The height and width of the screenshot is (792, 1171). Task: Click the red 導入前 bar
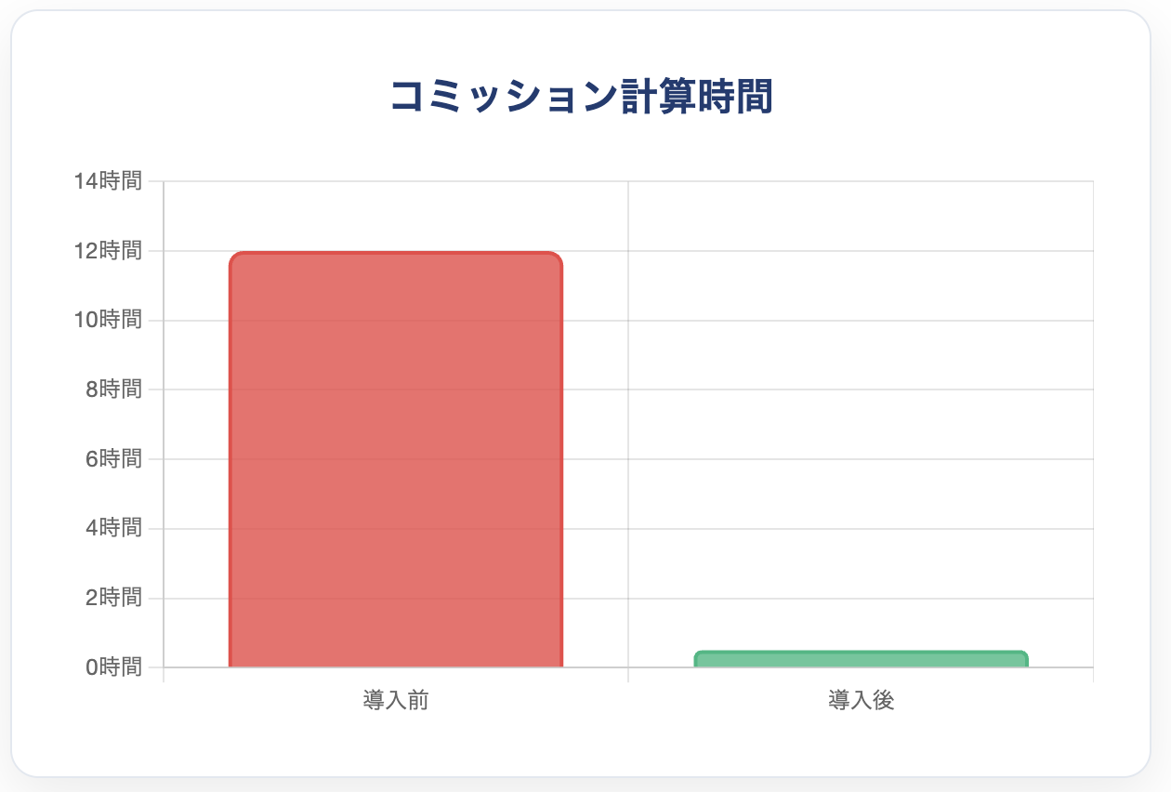[396, 459]
